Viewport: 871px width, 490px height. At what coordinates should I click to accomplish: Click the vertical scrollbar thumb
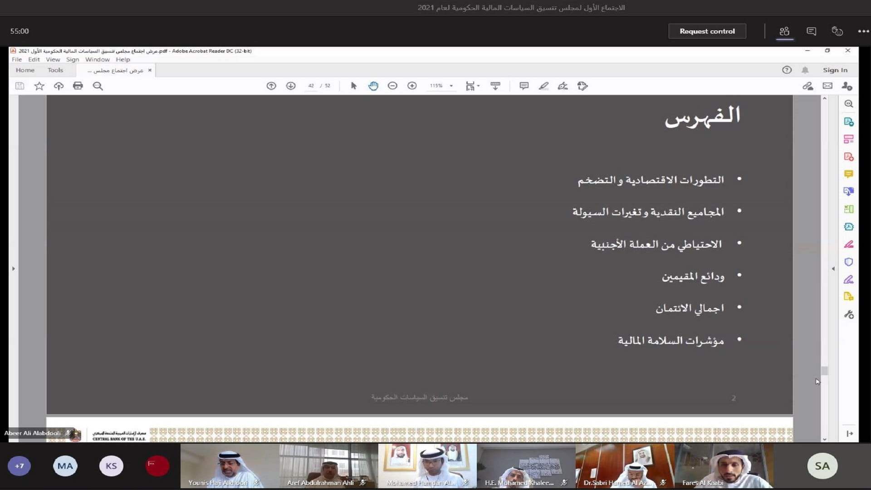[x=824, y=371]
